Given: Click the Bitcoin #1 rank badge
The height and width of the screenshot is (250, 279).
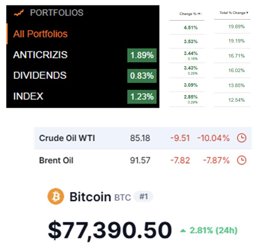Looking at the screenshot, I should click(x=143, y=196).
